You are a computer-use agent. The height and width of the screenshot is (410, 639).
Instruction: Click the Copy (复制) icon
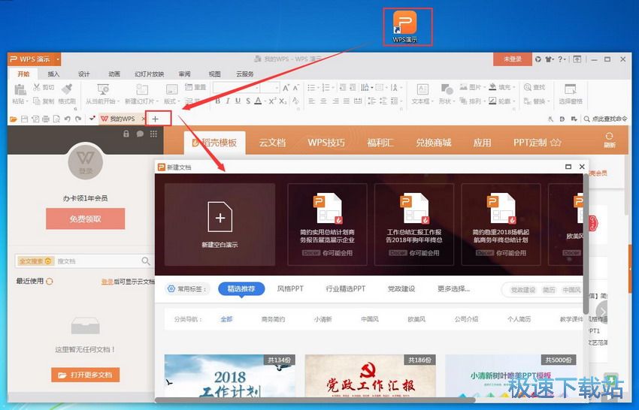pos(37,101)
